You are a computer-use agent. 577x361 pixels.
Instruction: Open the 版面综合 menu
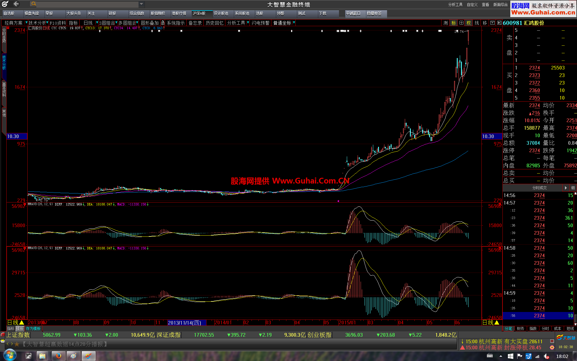tap(500, 5)
